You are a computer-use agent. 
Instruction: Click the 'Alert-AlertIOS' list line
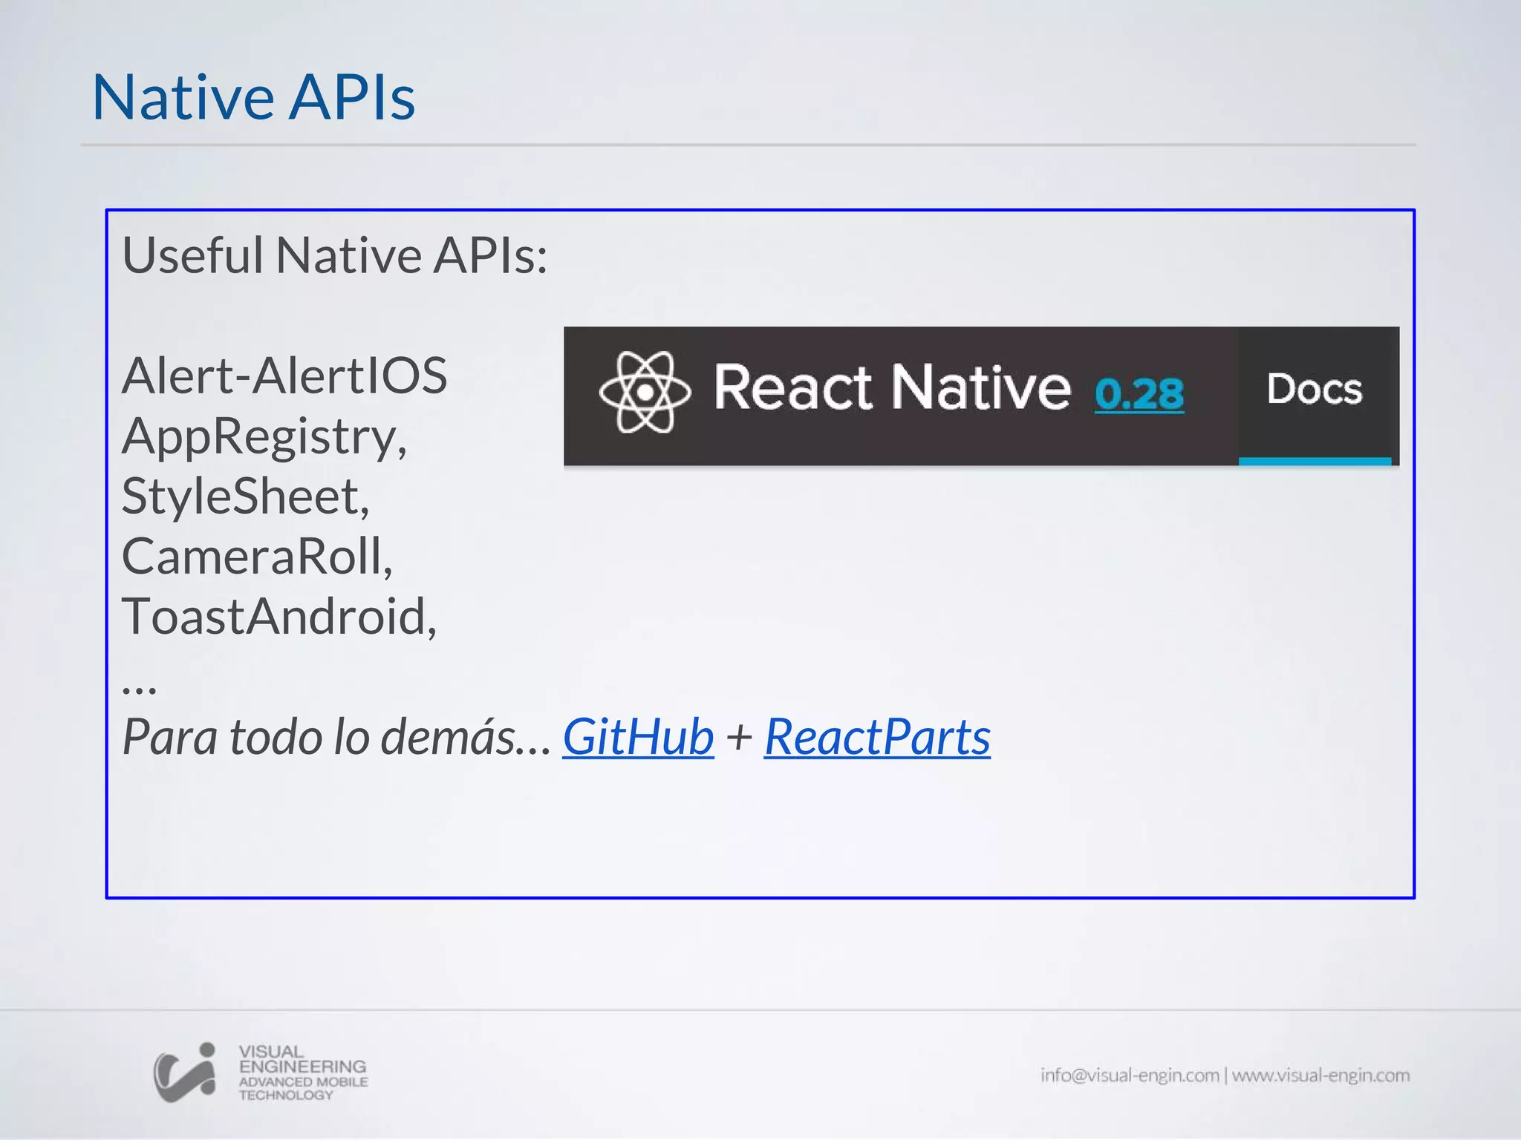(284, 376)
